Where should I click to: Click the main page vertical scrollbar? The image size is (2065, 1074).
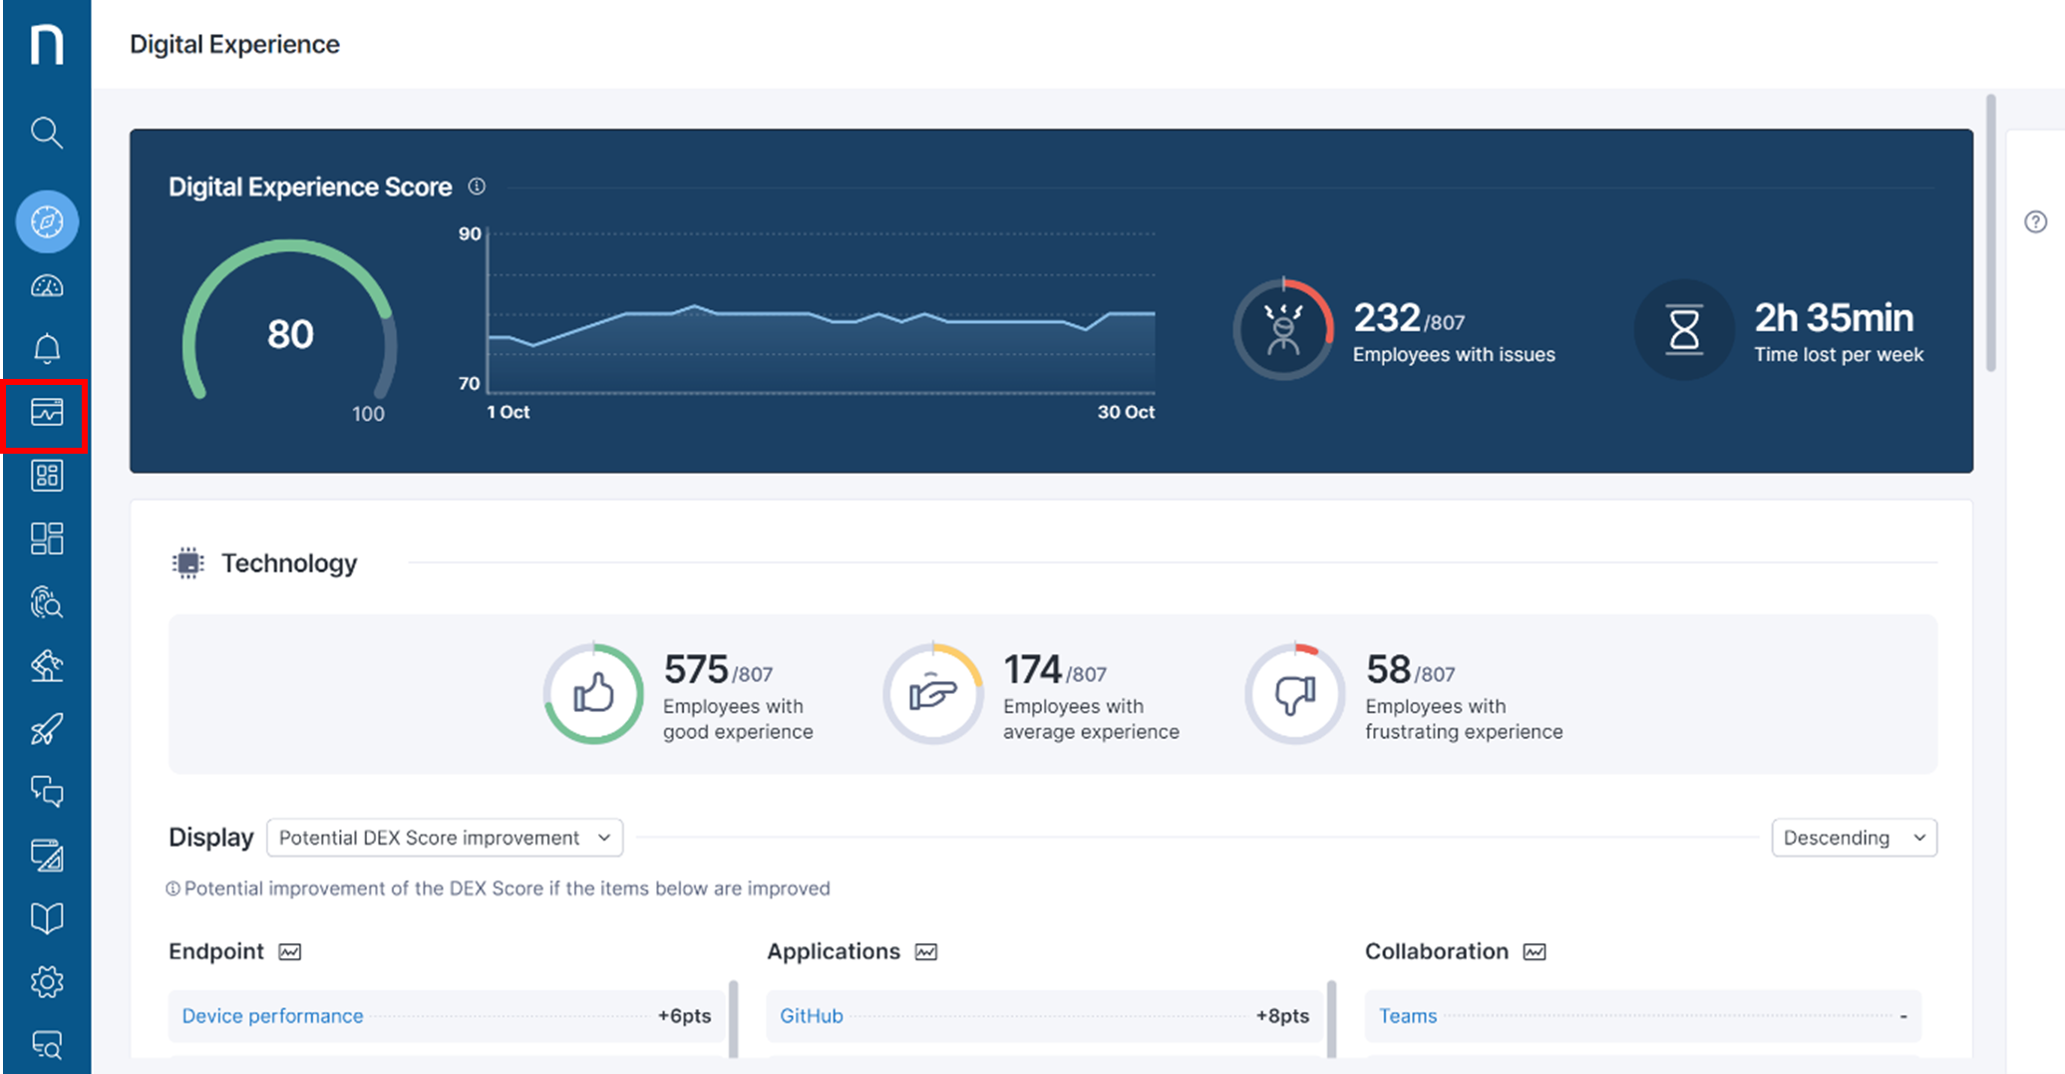click(x=1990, y=234)
